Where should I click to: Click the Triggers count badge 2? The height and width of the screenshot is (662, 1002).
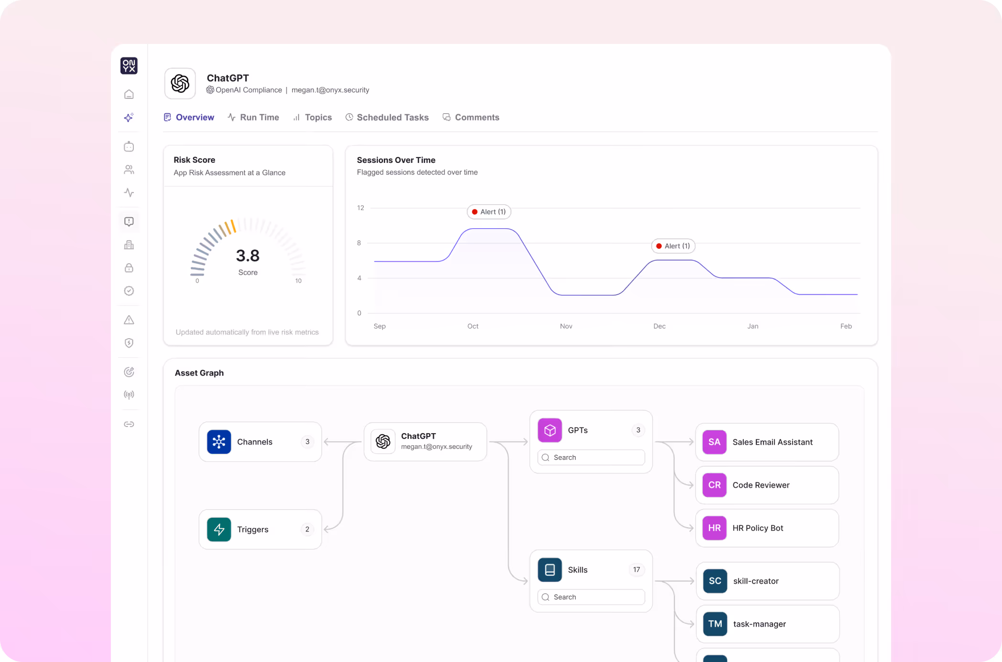(x=307, y=529)
